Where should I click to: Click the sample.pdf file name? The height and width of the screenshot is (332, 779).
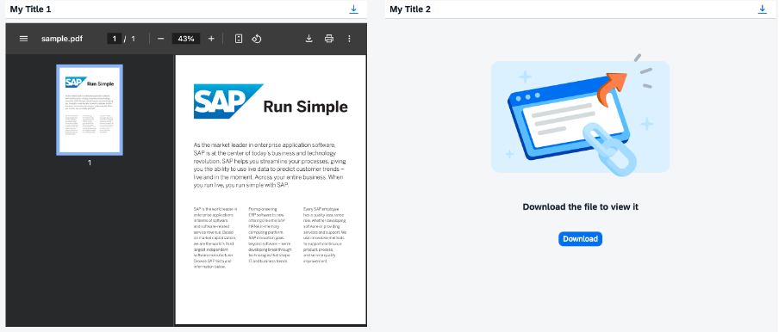62,39
